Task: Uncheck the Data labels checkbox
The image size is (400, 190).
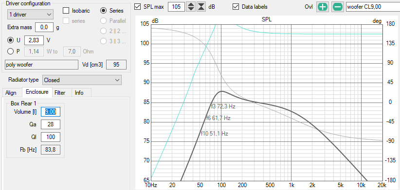Action: pos(236,7)
